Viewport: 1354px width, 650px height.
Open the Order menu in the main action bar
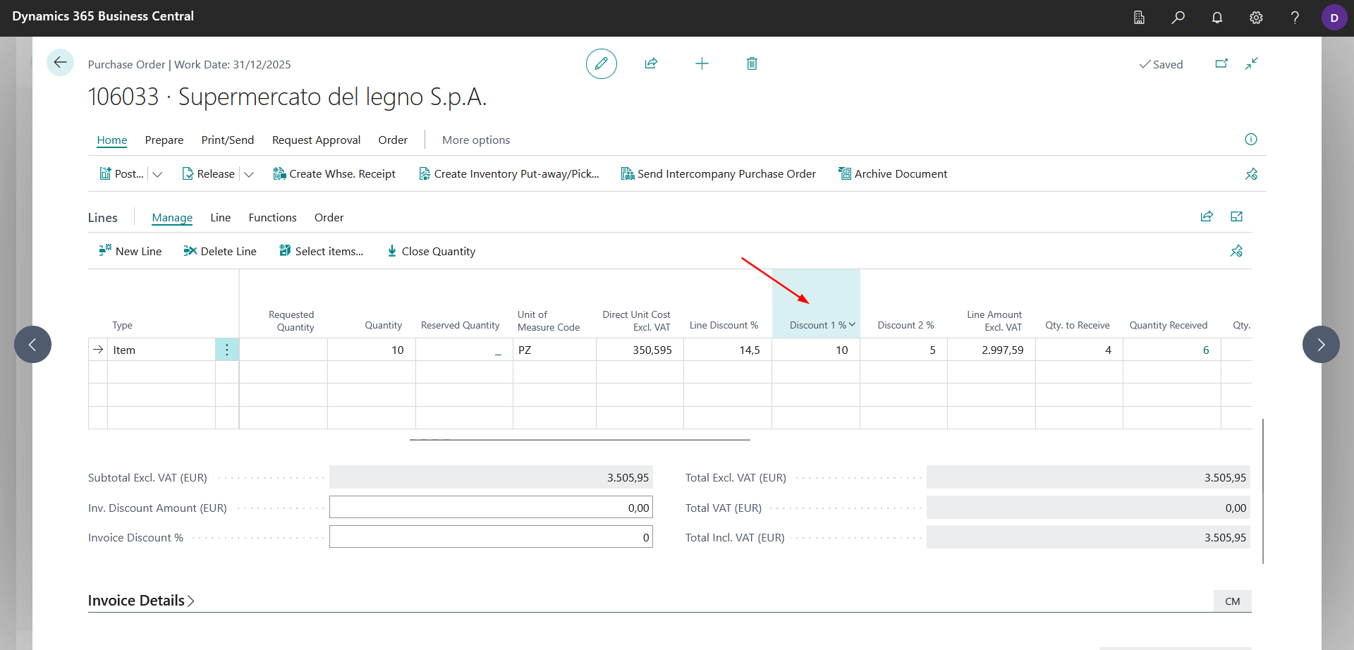[393, 140]
